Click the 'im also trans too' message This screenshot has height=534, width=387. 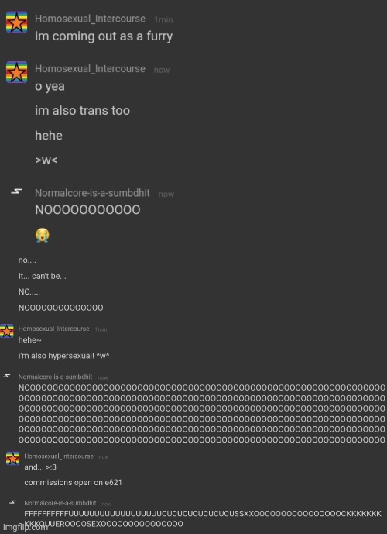[x=82, y=111]
